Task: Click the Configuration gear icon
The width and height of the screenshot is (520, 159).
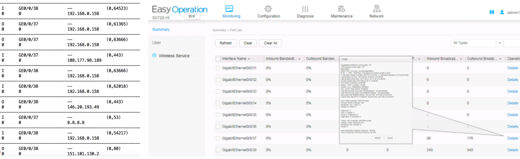Action: click(x=268, y=9)
